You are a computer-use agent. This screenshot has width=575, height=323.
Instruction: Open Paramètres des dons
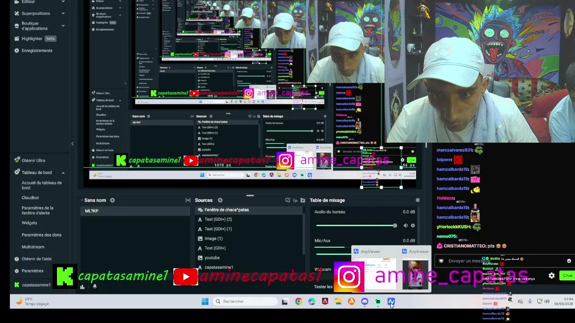41,235
